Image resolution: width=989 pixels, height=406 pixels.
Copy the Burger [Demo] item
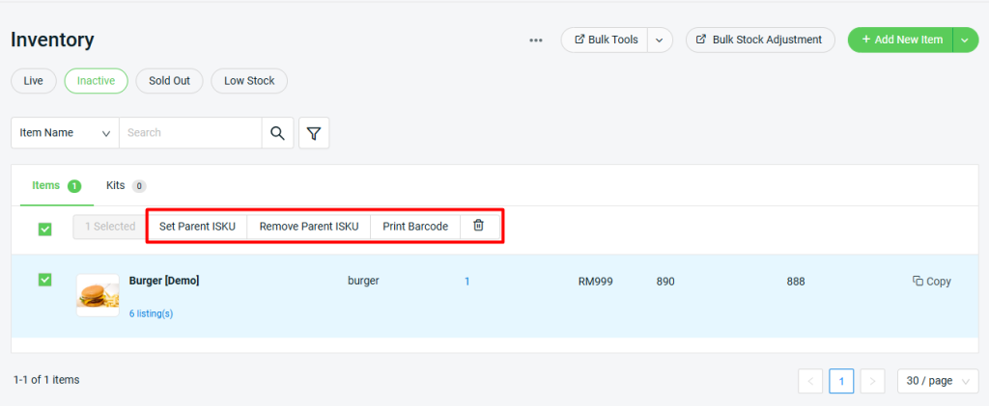[932, 282]
